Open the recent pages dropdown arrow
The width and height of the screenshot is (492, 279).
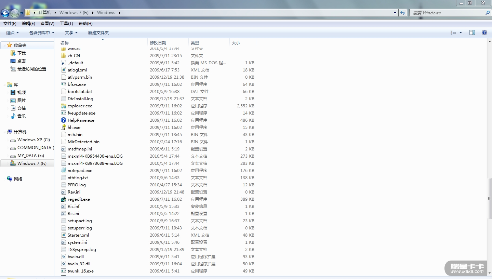(x=22, y=13)
